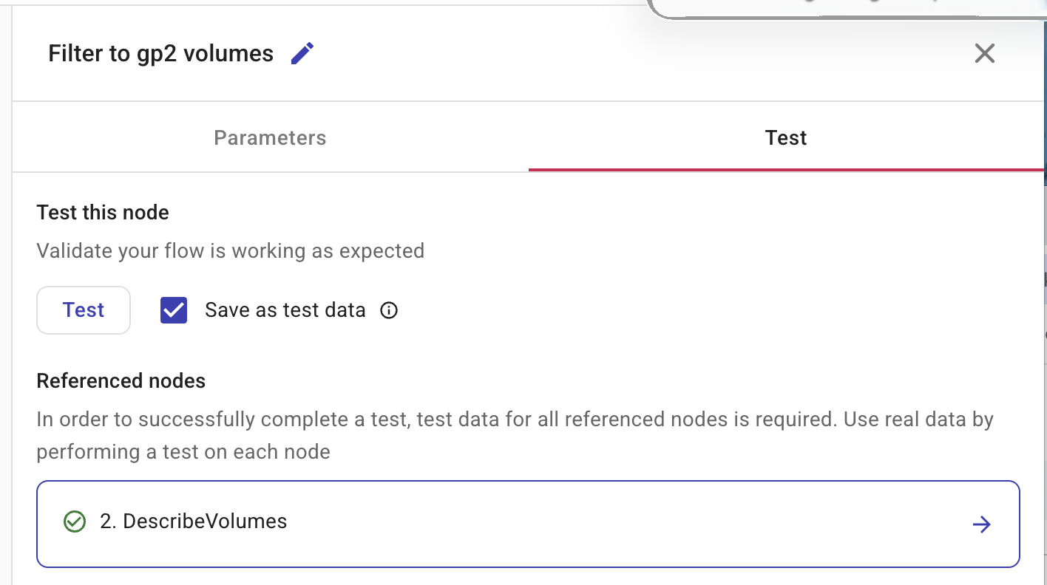The image size is (1047, 585).
Task: Close the node panel with the X icon
Action: (984, 53)
